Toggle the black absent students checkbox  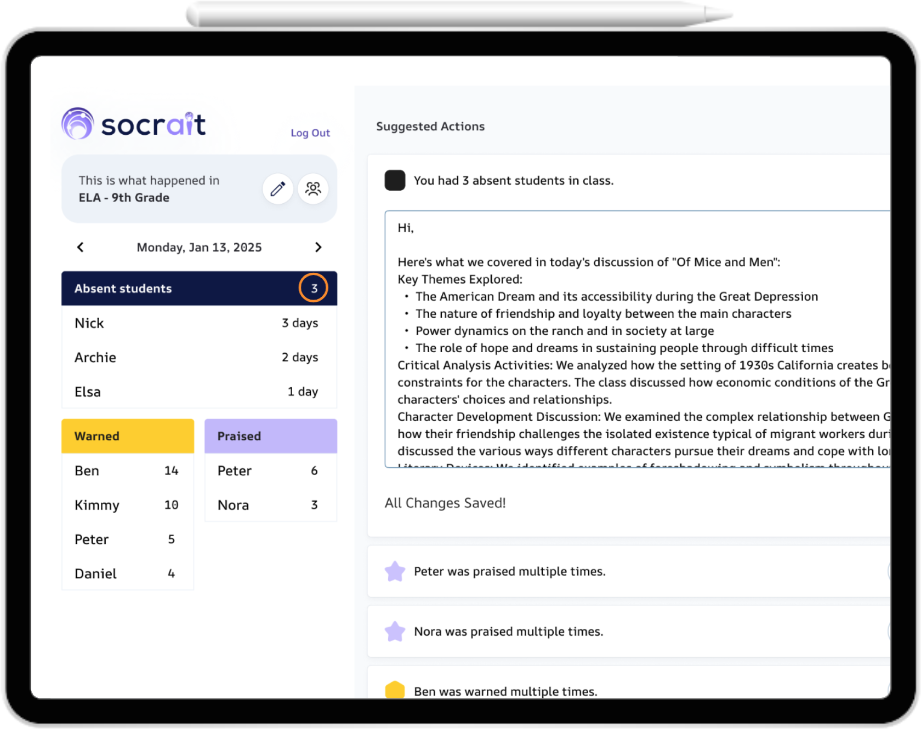pyautogui.click(x=395, y=180)
